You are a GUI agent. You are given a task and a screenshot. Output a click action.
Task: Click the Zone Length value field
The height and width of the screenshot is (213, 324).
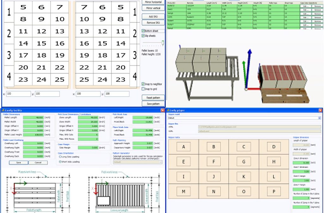(x=88, y=117)
